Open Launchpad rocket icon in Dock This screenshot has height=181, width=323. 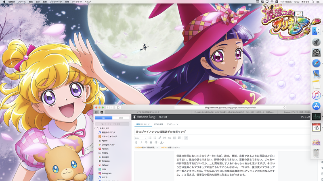coord(316,42)
